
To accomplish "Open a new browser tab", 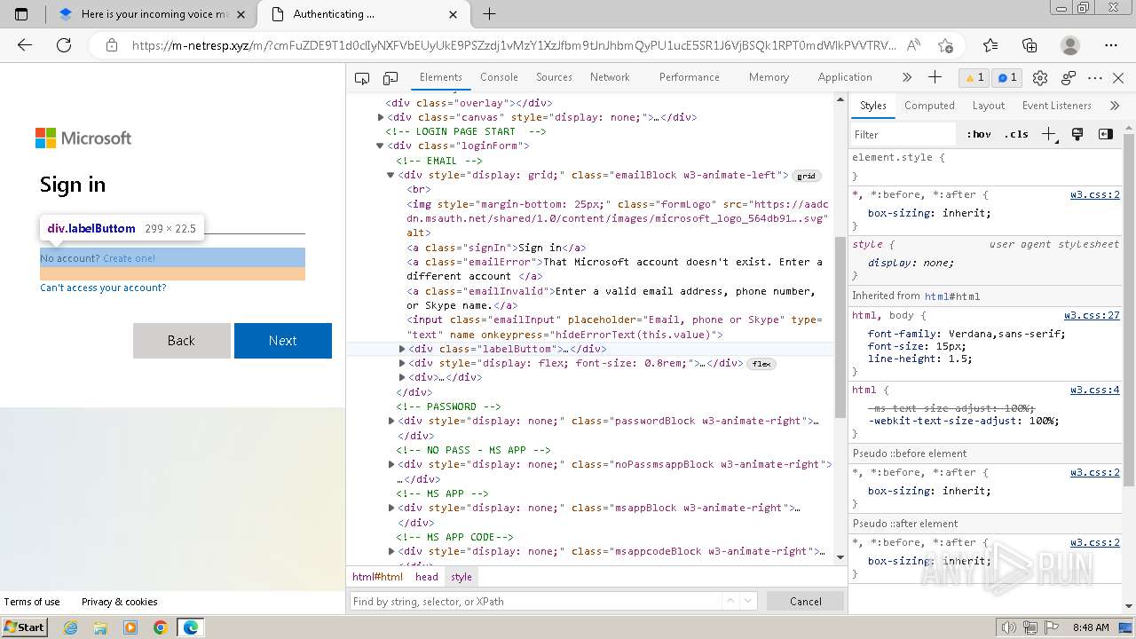I will click(489, 14).
